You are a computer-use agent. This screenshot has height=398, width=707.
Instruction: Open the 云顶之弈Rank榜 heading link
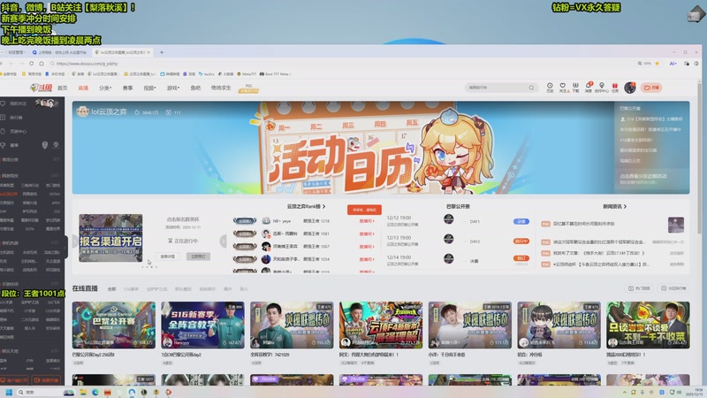point(306,206)
